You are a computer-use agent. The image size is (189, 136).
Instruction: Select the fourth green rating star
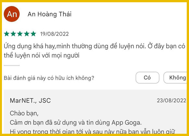27,34
